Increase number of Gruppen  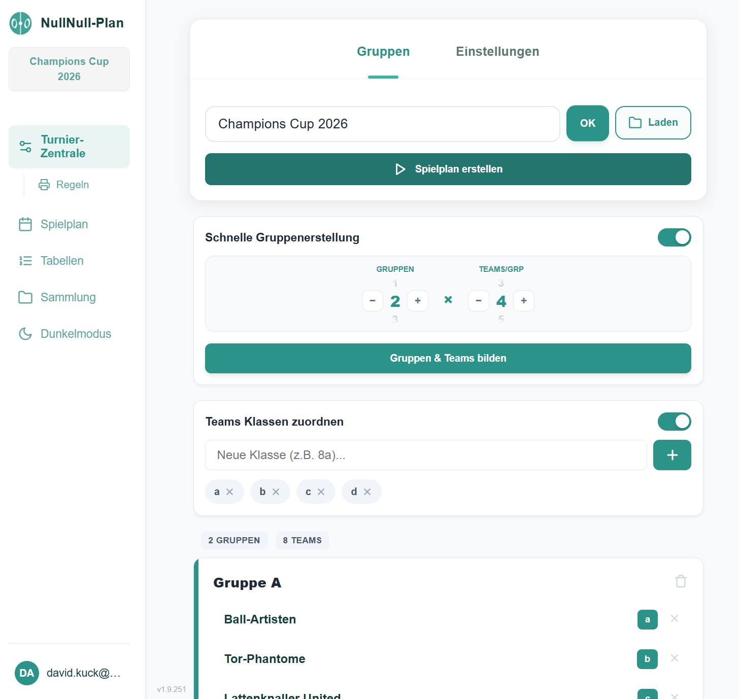pyautogui.click(x=418, y=301)
